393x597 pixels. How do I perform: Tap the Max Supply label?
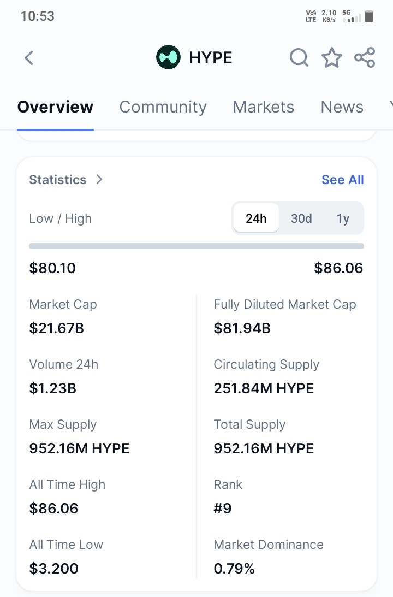point(63,424)
